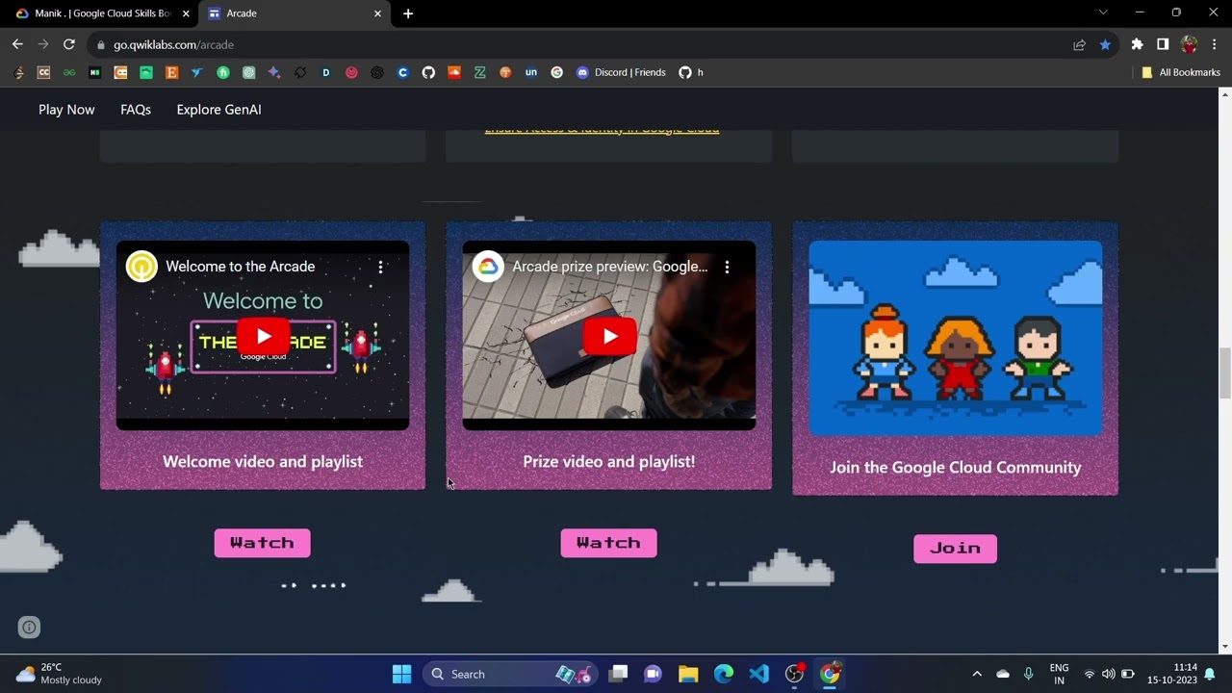
Task: Open File Explorer from the taskbar
Action: pyautogui.click(x=687, y=674)
